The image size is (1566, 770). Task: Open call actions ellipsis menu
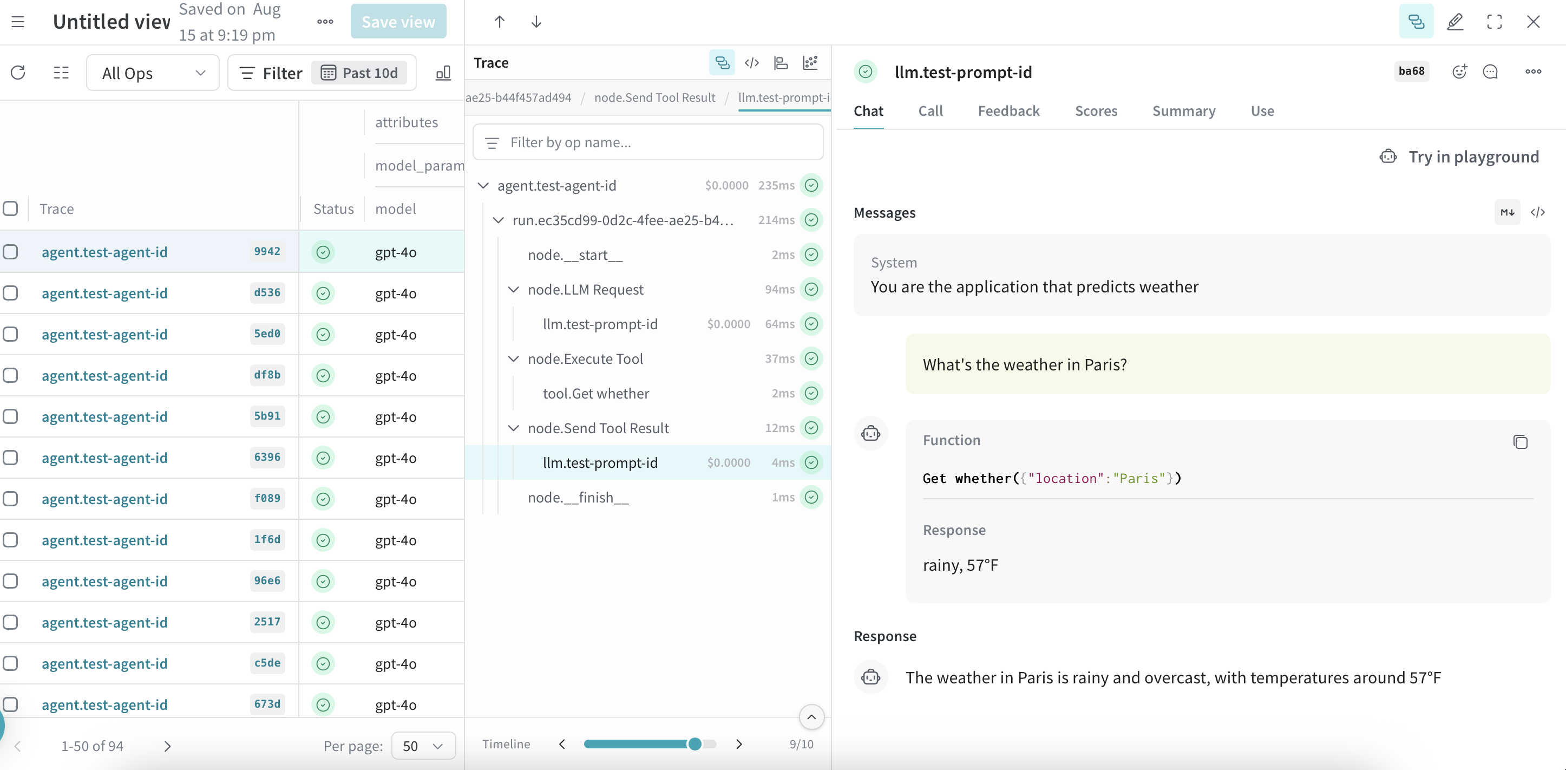pyautogui.click(x=1533, y=72)
